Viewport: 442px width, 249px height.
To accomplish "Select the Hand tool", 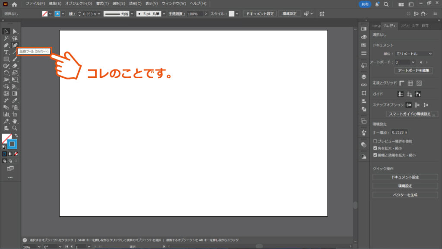I will point(15,121).
